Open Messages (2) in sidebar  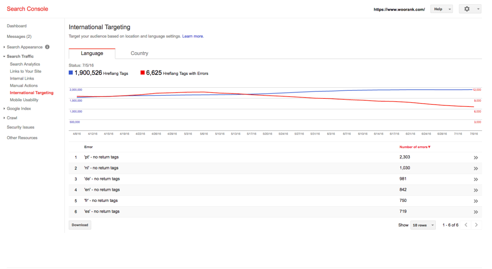pos(19,36)
